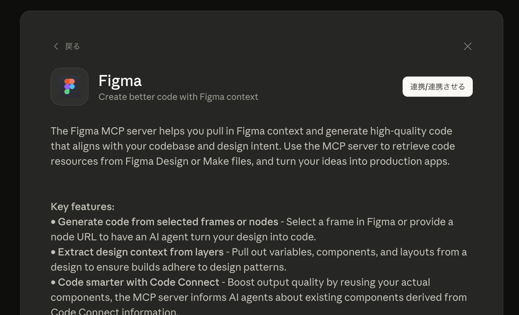Click the 'Key features:' heading
This screenshot has height=315, width=519.
tap(82, 207)
